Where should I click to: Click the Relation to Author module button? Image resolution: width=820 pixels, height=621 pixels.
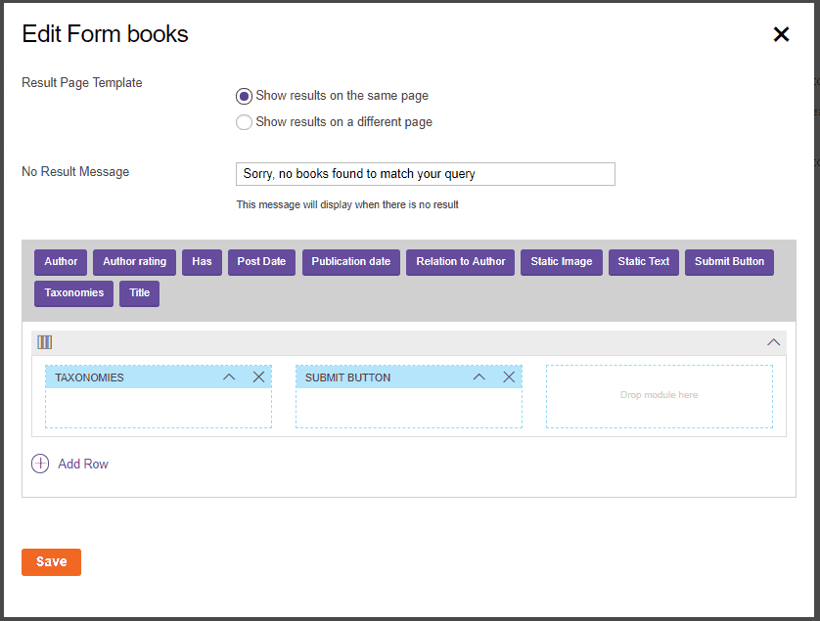click(x=460, y=262)
